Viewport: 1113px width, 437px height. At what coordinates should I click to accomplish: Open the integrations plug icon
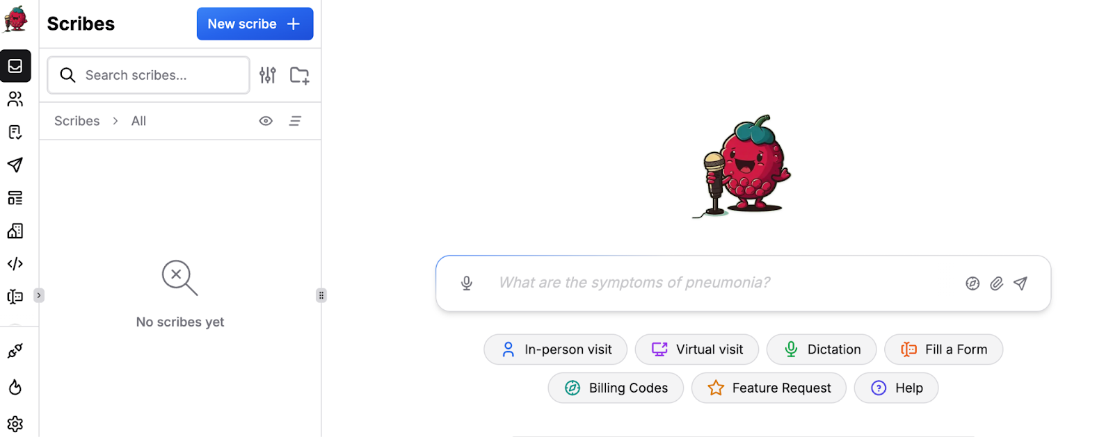pos(15,351)
